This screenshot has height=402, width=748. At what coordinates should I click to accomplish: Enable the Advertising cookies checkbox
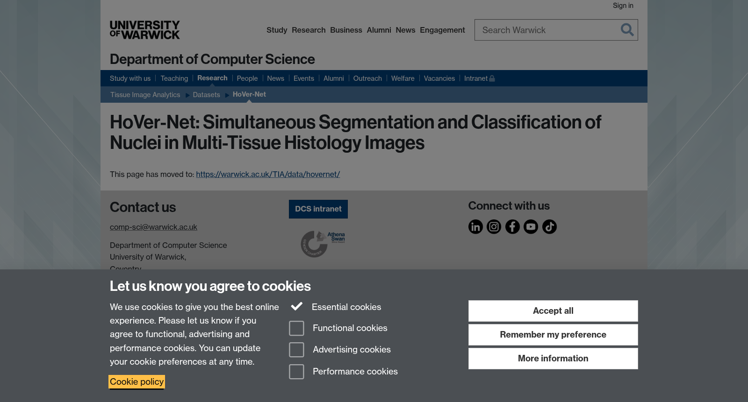(296, 350)
